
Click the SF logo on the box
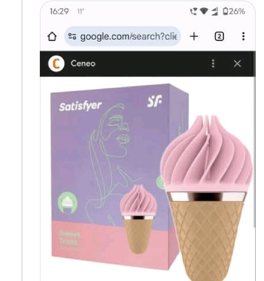(154, 101)
